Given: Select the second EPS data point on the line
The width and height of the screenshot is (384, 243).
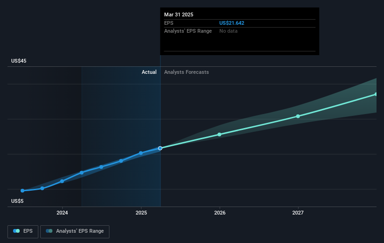Looking at the screenshot, I should coord(42,188).
